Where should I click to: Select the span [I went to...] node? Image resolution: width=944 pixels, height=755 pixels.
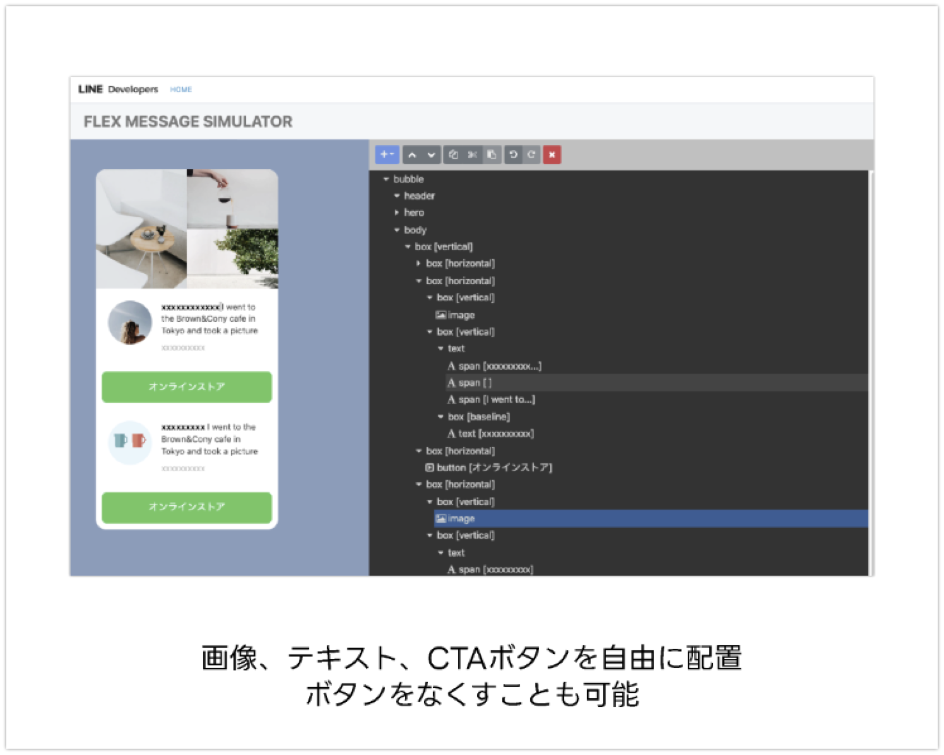tap(492, 399)
